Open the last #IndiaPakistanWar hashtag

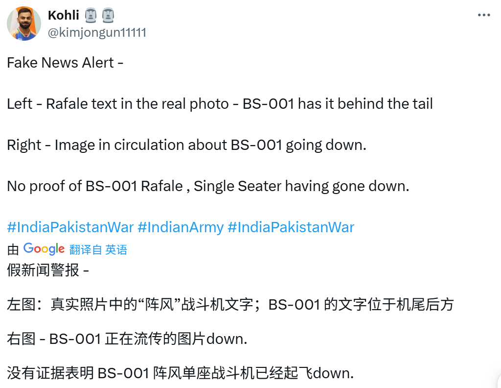point(291,227)
